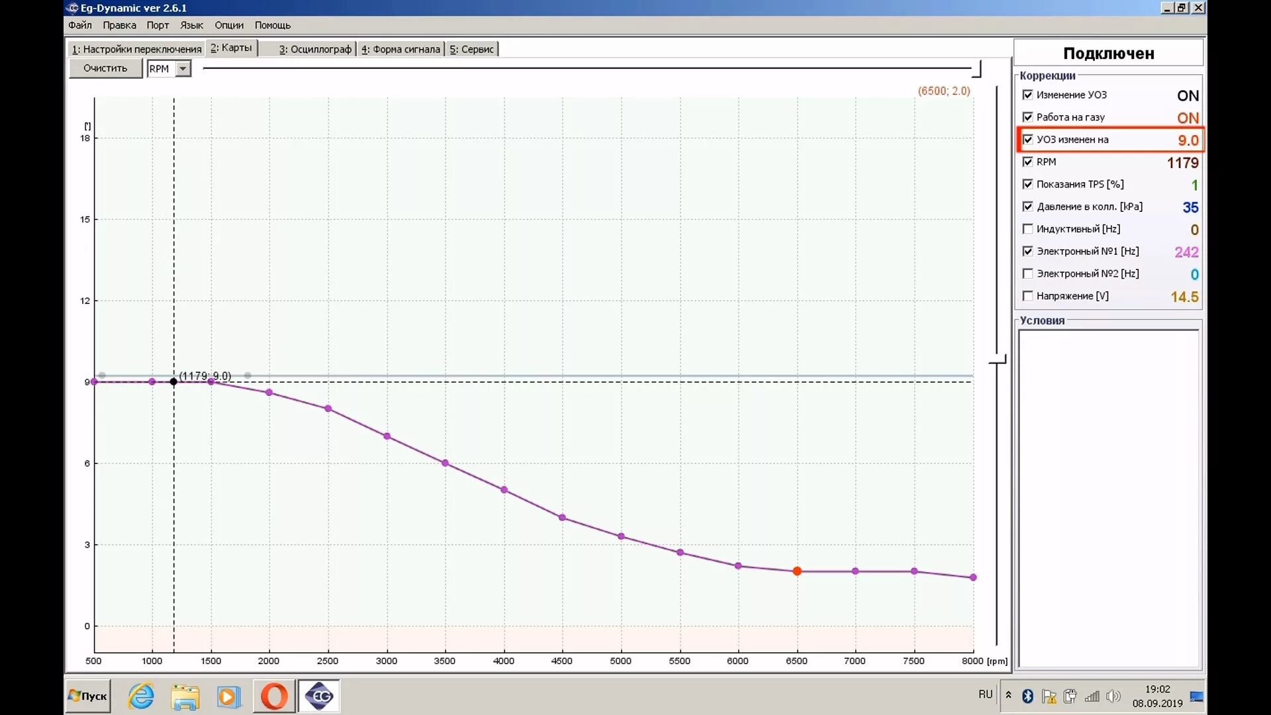Open Internet Explorer from the taskbar

[141, 696]
